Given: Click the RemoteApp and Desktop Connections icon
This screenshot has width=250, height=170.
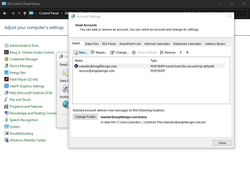Looking at the screenshot, I should pos(6,113).
